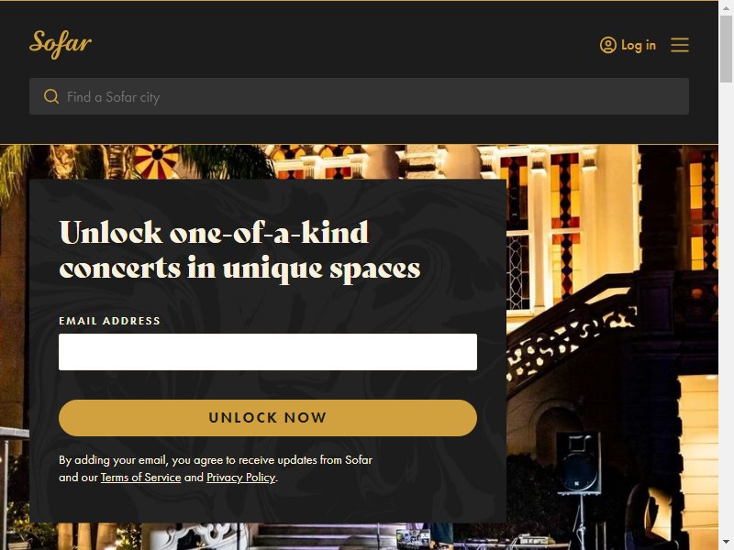734x550 pixels.
Task: Open the Privacy Policy link
Action: click(x=241, y=478)
